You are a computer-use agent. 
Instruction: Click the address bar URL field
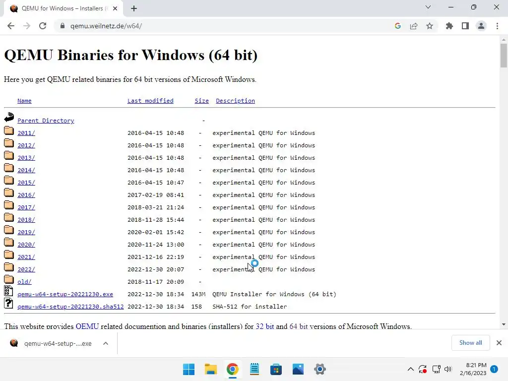click(x=224, y=26)
